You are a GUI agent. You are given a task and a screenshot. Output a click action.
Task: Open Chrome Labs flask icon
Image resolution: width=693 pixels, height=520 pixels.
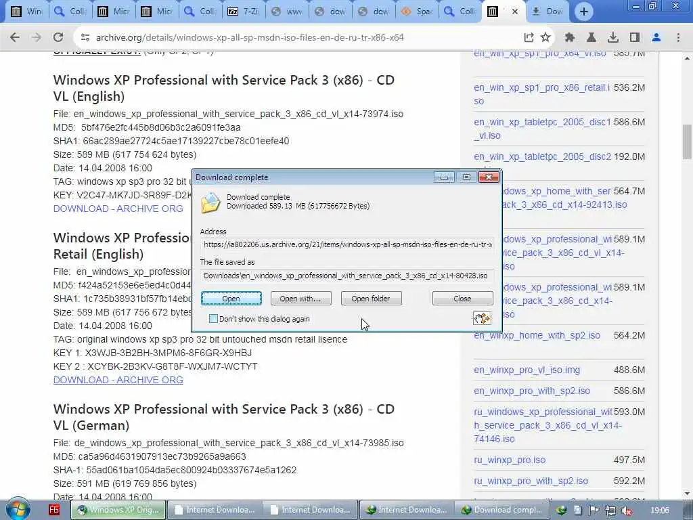[x=591, y=38]
